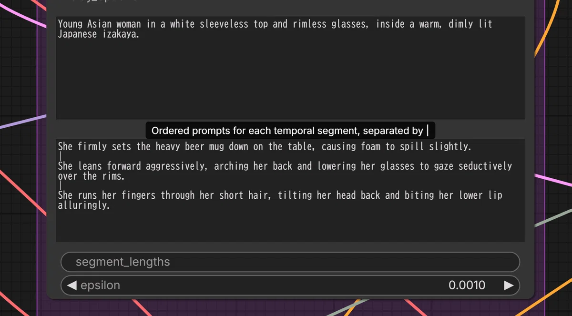
Task: Place cursor after the word 'alluringly'
Action: pos(111,206)
